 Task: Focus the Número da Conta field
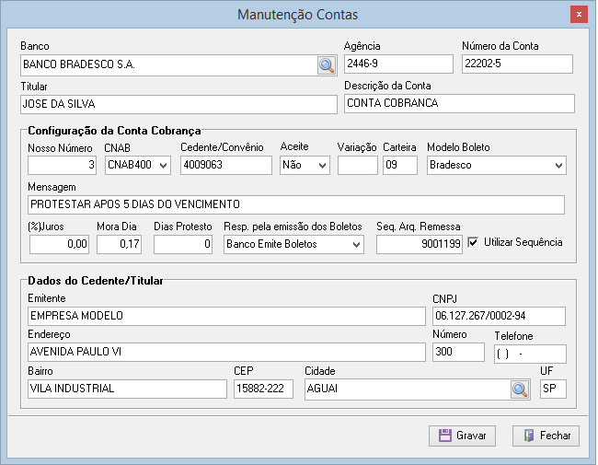coord(517,64)
